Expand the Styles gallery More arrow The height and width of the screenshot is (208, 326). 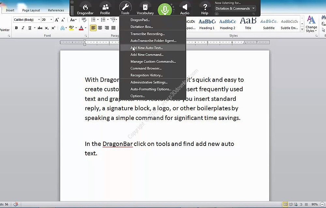(x=302, y=30)
